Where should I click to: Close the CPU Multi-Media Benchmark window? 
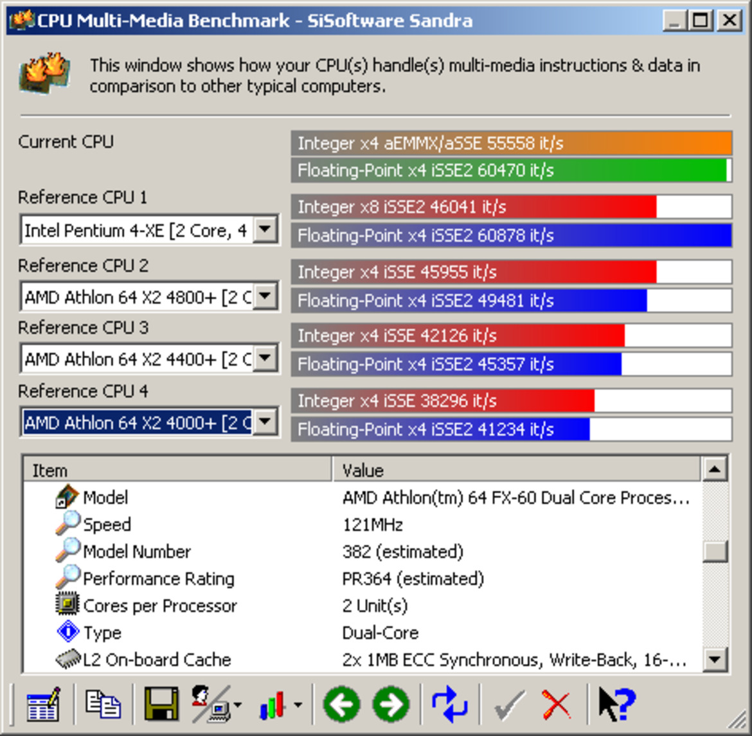(x=729, y=21)
